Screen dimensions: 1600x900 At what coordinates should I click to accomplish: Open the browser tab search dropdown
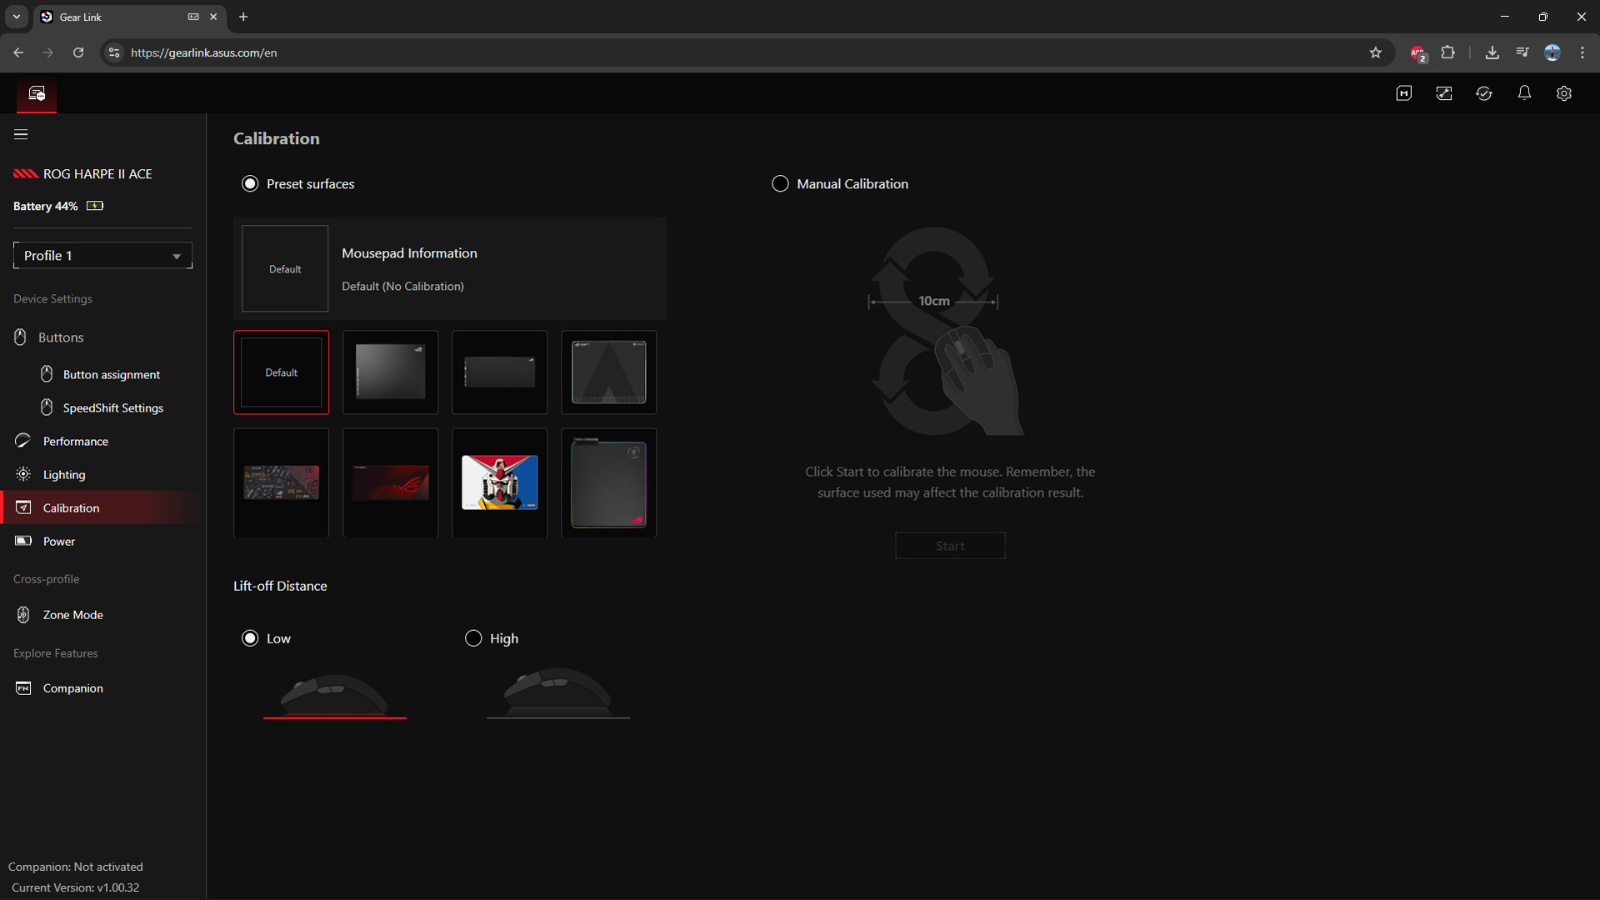pyautogui.click(x=16, y=17)
